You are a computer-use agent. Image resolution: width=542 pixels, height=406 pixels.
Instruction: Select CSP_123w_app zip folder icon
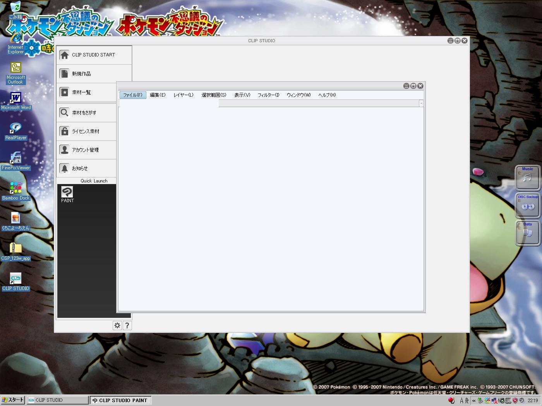pyautogui.click(x=15, y=252)
